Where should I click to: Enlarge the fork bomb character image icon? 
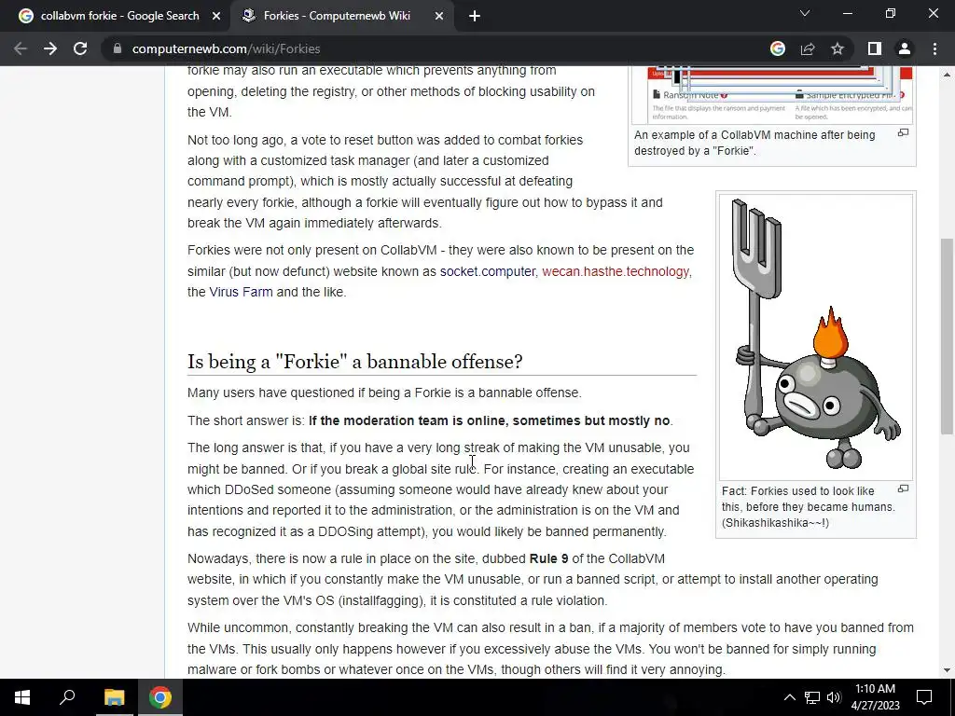click(903, 489)
